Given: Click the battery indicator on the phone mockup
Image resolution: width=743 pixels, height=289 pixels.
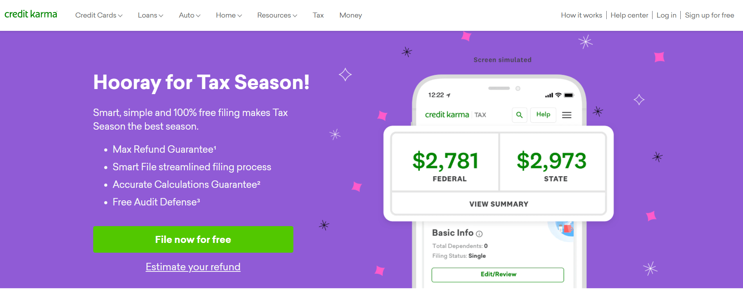Looking at the screenshot, I should point(568,95).
